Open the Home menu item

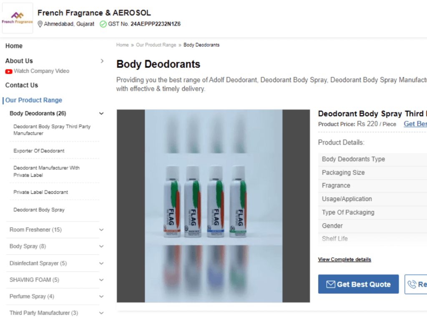point(14,46)
